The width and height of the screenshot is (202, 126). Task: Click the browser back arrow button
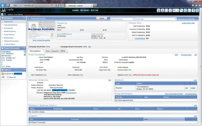(3, 5)
